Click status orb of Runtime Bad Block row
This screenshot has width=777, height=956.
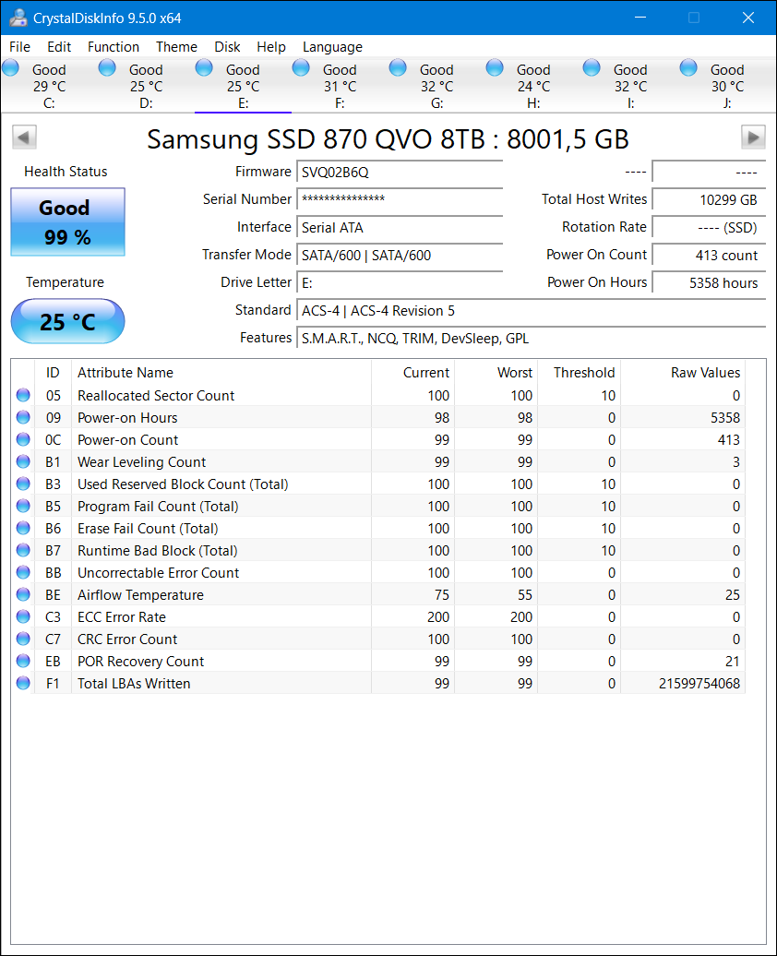coord(23,550)
